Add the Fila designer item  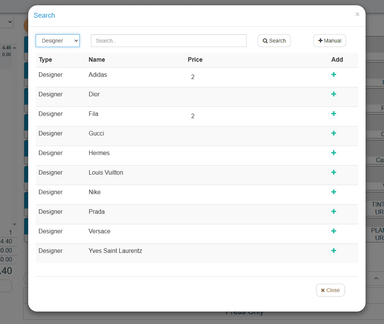pos(334,114)
